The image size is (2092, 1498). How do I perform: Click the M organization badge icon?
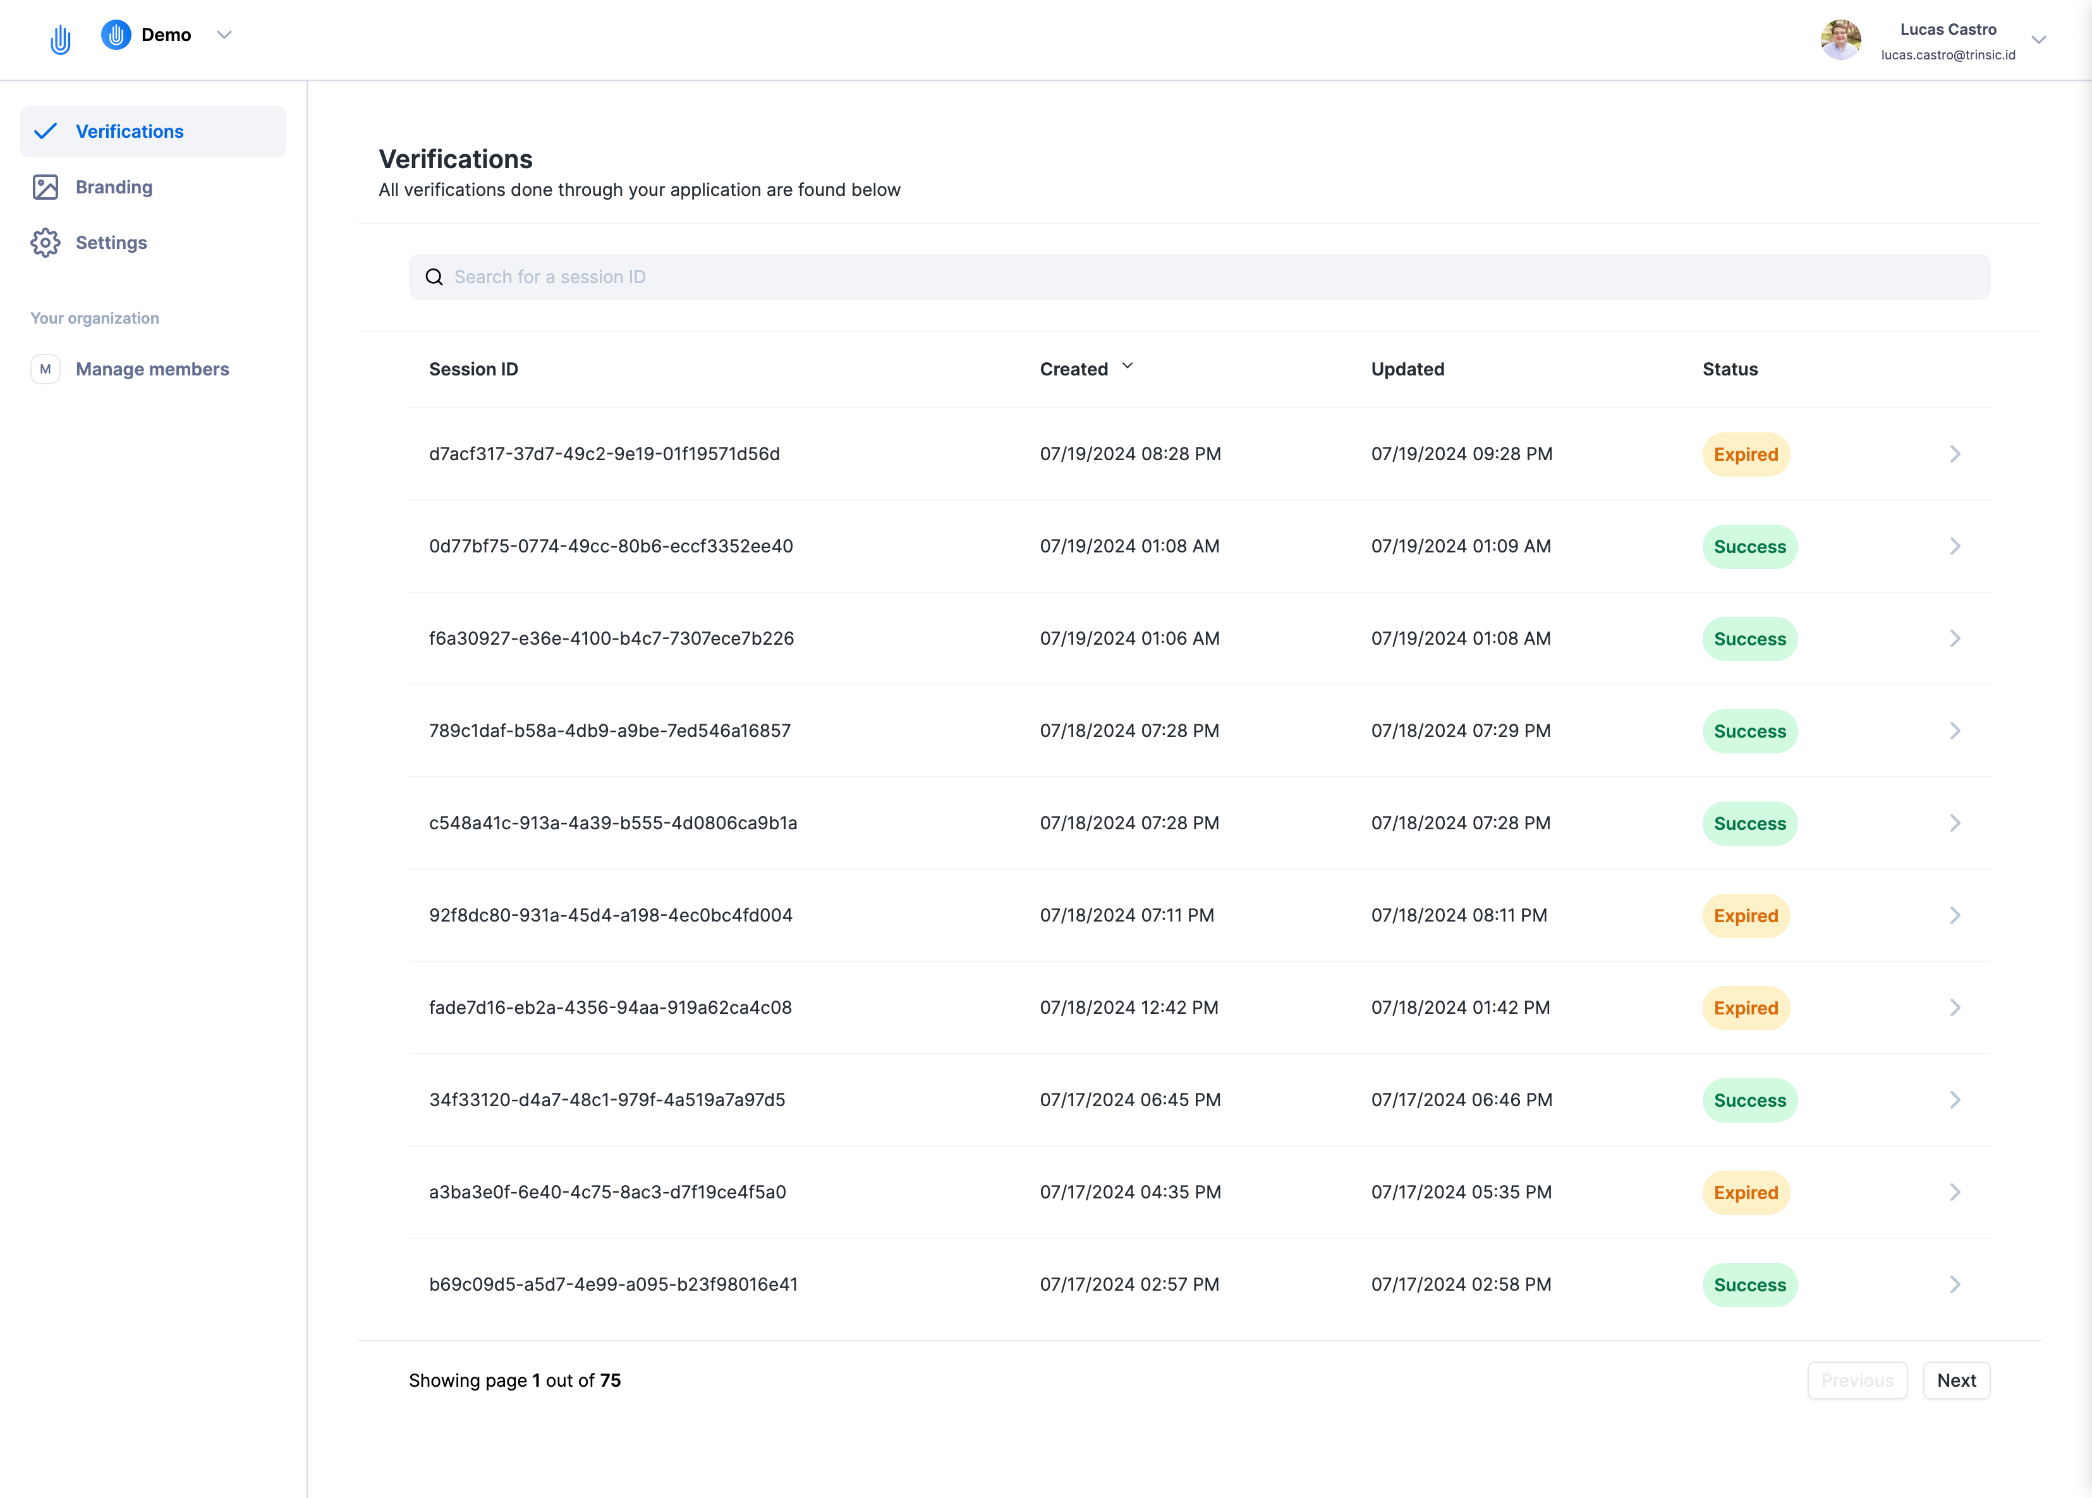pos(46,369)
